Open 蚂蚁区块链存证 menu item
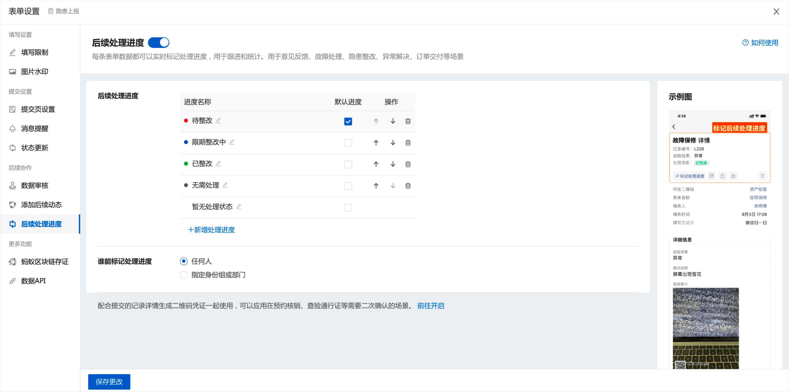 (x=45, y=262)
